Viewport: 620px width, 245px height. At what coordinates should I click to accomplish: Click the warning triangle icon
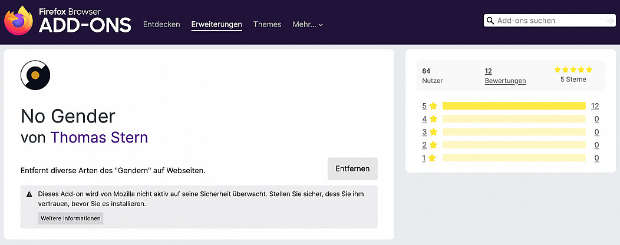pyautogui.click(x=29, y=194)
